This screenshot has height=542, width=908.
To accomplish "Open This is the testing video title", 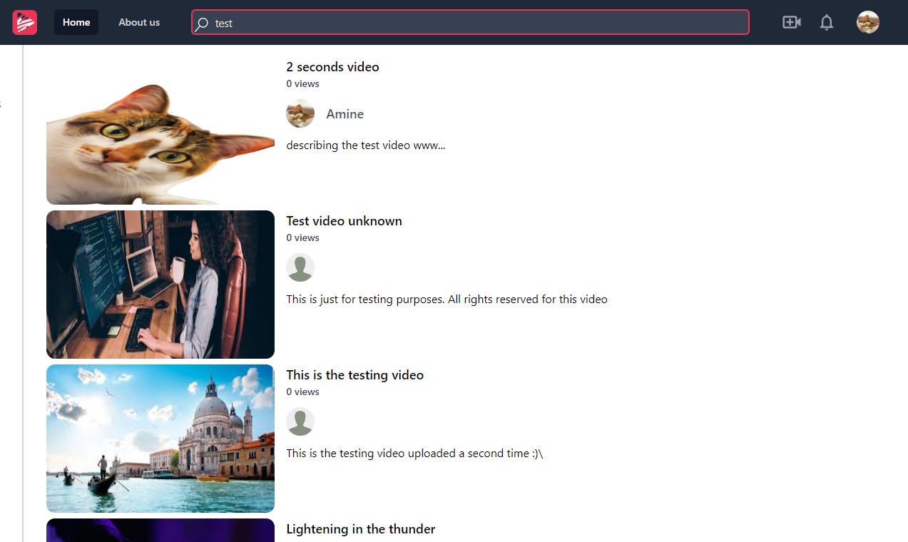I will [x=354, y=375].
